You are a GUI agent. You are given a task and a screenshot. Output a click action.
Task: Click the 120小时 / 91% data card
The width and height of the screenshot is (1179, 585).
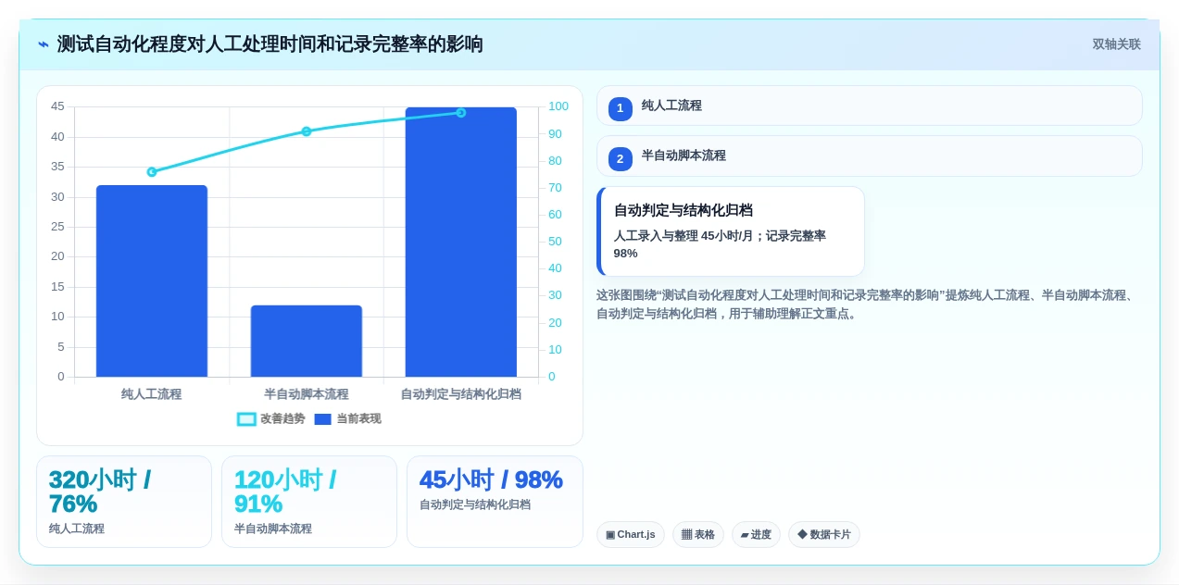click(309, 502)
